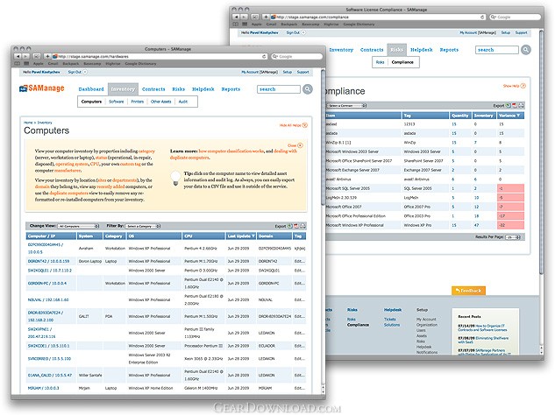555x415 pixels.
Task: Open the Filter By category dropdown
Action: point(143,226)
